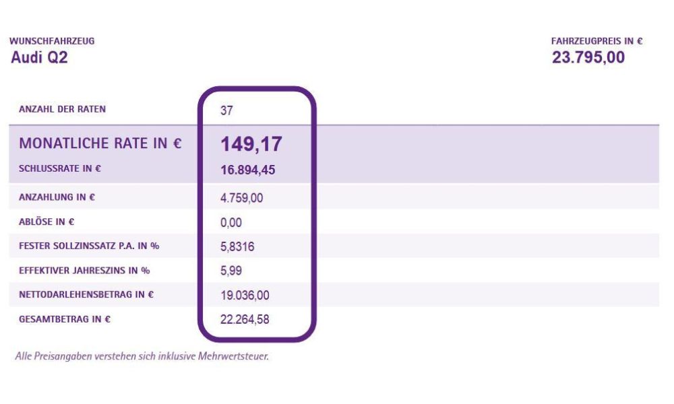Click the Fahrzeugpreis in € heading
Screen dimensions: 674x404
pyautogui.click(x=596, y=41)
